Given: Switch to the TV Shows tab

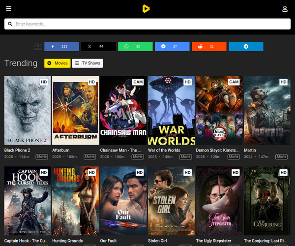Looking at the screenshot, I should pyautogui.click(x=88, y=63).
